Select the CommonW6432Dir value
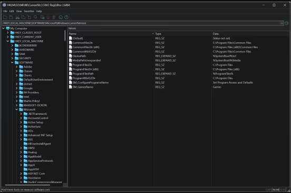The image size is (291, 193). pyautogui.click(x=84, y=51)
